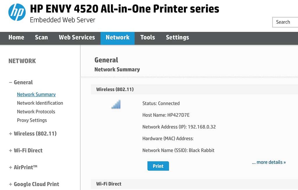
Task: View Network Protocols
Action: coord(36,112)
